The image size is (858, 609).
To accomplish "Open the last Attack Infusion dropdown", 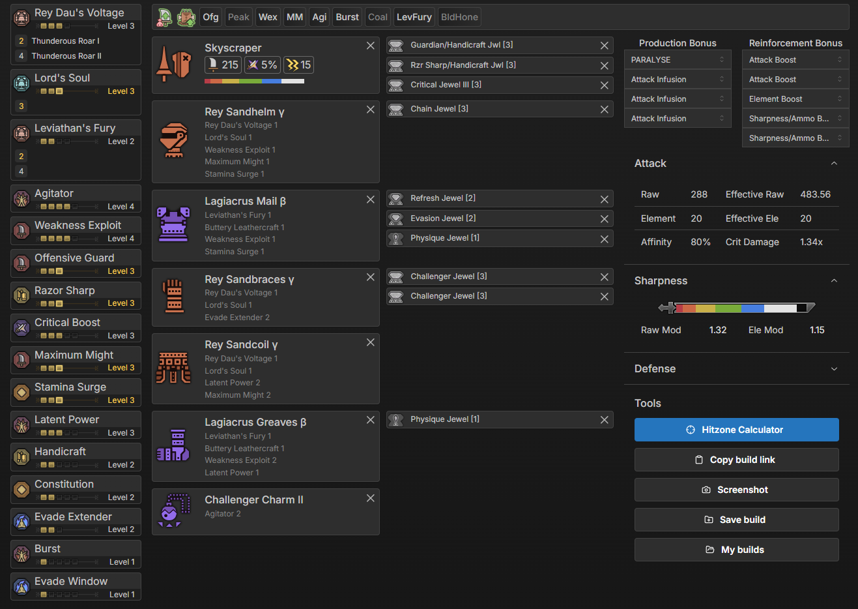I will [678, 118].
